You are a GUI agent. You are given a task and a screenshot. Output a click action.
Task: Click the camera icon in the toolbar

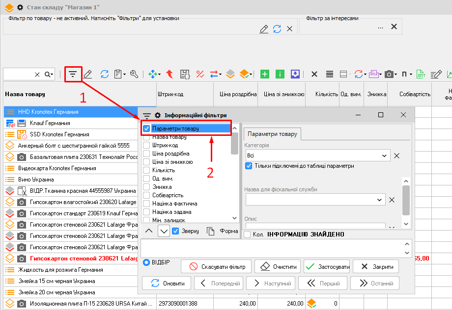point(389,74)
